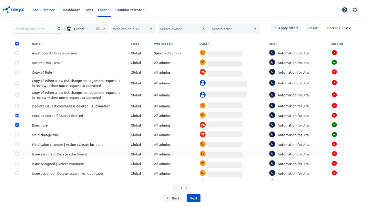
Task: Uncheck the Email rule checkbox
Action: pyautogui.click(x=17, y=125)
